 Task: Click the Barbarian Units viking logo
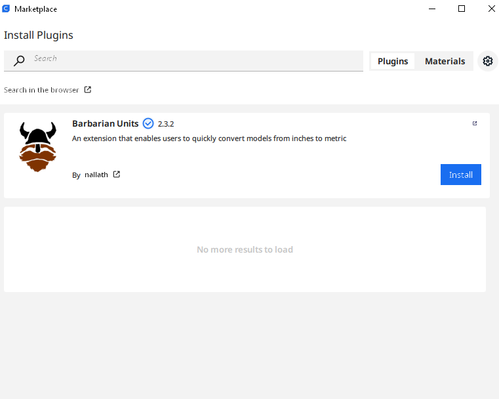(x=38, y=146)
